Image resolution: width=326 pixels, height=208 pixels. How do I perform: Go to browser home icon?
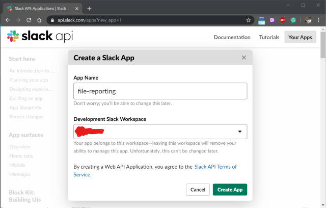39,20
